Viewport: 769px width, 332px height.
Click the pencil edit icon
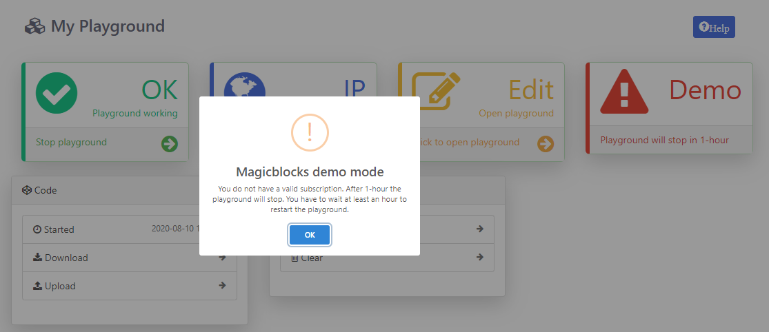[436, 91]
